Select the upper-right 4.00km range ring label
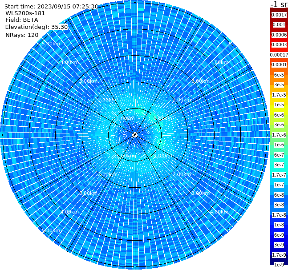The height and width of the screenshot is (270, 288). click(219, 62)
